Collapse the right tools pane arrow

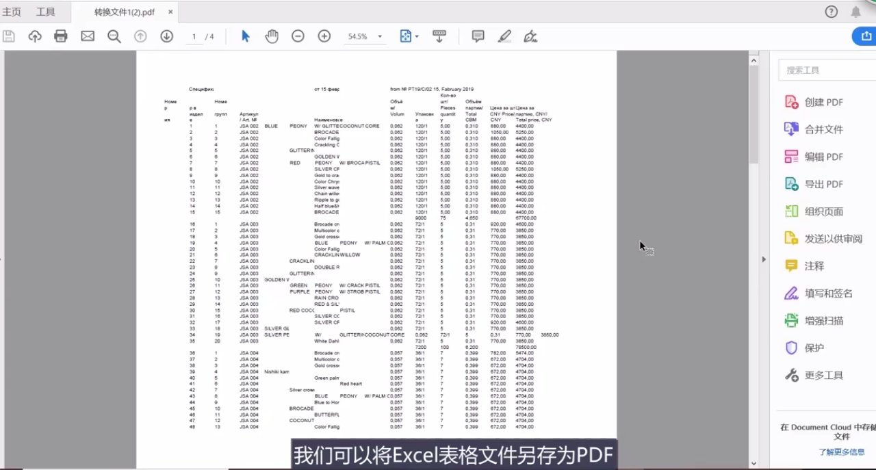coord(764,259)
